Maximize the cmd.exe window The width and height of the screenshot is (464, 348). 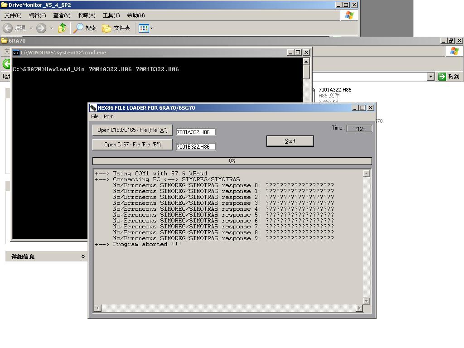coord(298,53)
